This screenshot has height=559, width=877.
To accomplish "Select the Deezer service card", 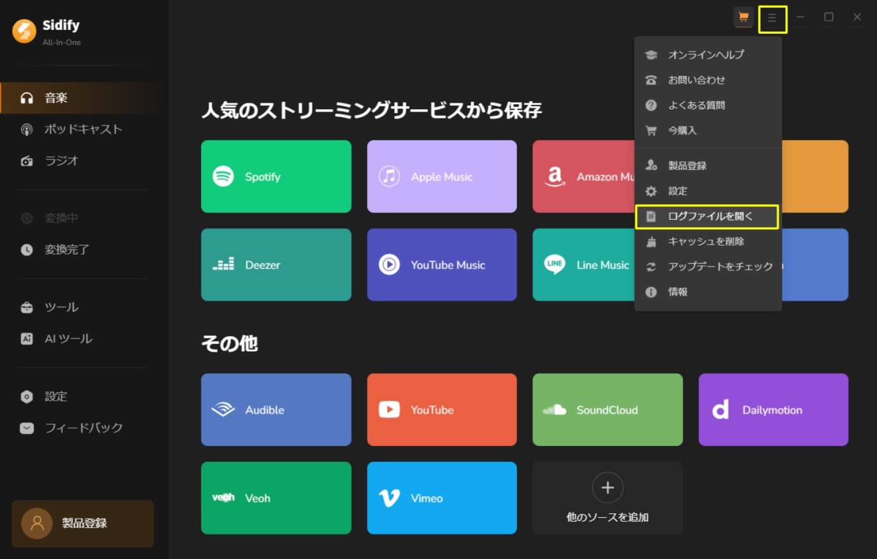I will (276, 265).
